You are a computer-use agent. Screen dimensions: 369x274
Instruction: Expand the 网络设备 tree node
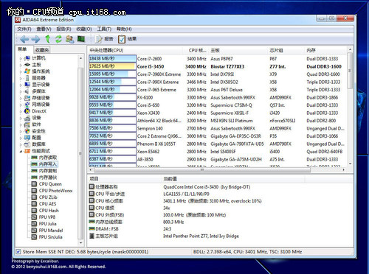[x=21, y=105]
